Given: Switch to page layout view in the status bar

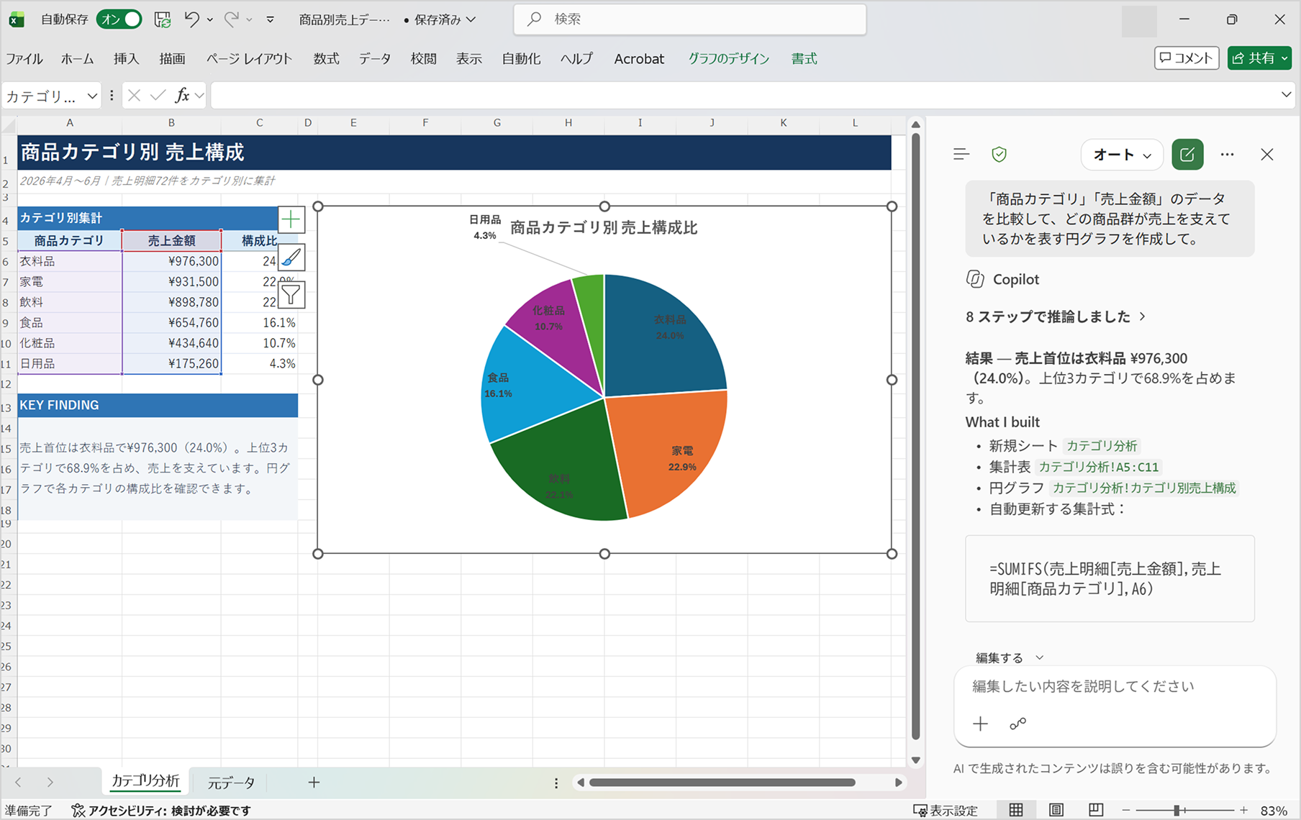Looking at the screenshot, I should pyautogui.click(x=1056, y=810).
